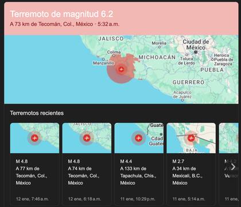Image resolution: width=241 pixels, height=207 pixels.
Task: Click '12 ene, 6:18 a.m.' timestamp
Action: point(84,199)
